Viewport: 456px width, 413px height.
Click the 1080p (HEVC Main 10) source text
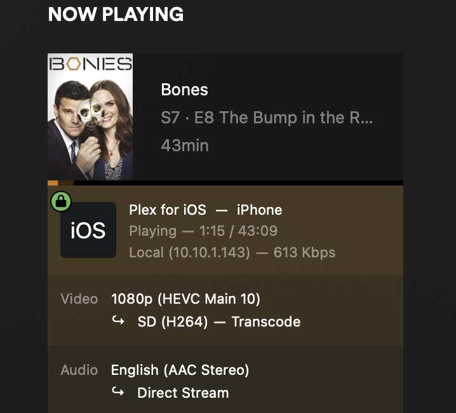pyautogui.click(x=185, y=299)
